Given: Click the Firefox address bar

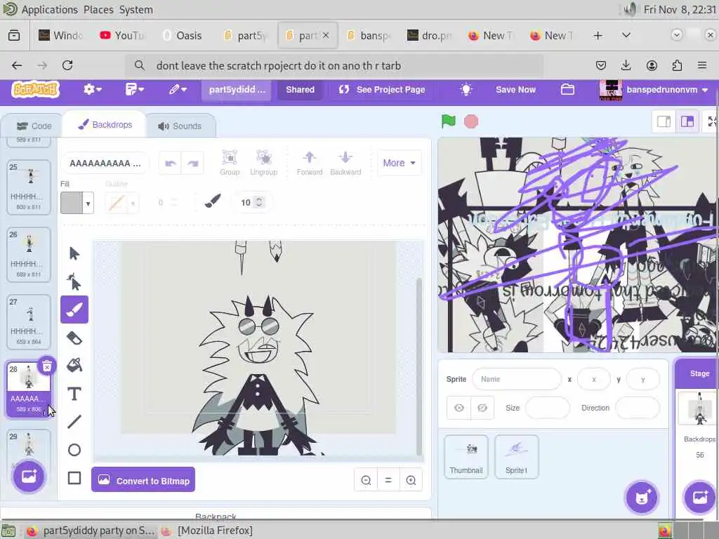Looking at the screenshot, I should [335, 65].
